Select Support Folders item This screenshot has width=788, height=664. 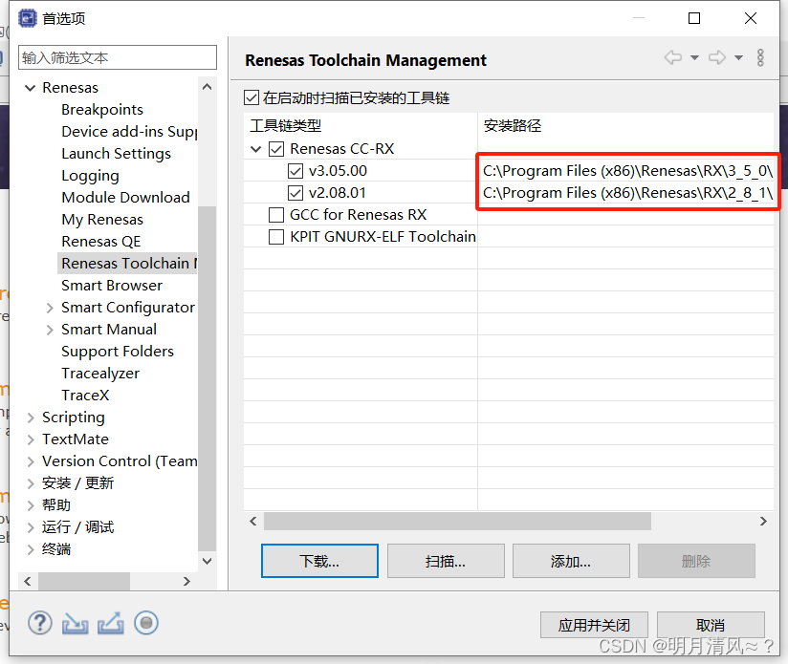(x=118, y=352)
